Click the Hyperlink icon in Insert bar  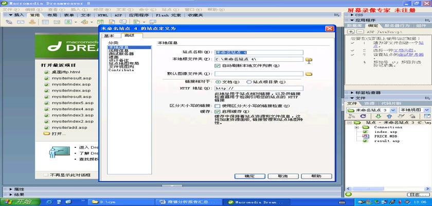point(9,22)
